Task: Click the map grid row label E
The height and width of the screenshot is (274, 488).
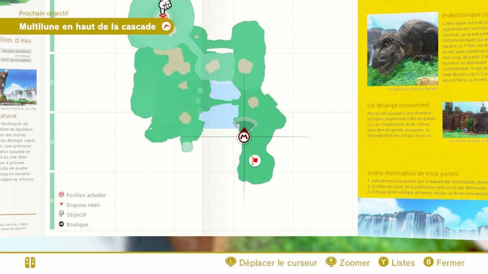Action: pyautogui.click(x=52, y=201)
